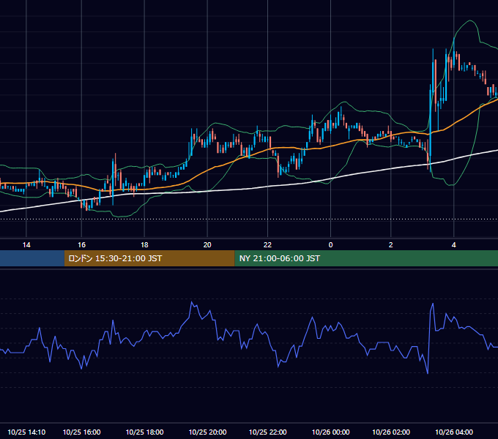
Task: Click the 10/25 18:00 time label
Action: click(144, 432)
